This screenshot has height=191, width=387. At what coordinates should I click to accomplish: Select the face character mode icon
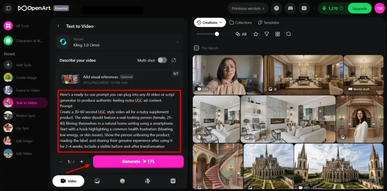click(122, 181)
